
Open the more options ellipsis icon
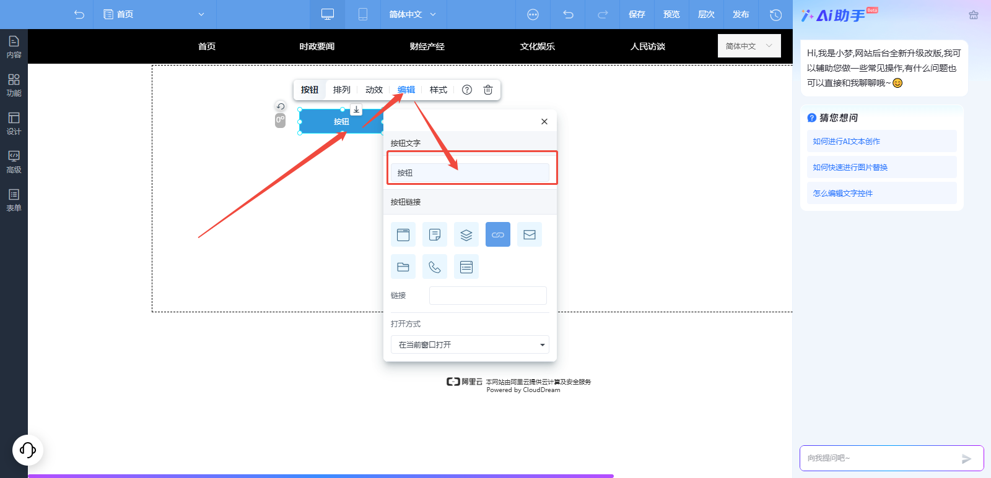pyautogui.click(x=533, y=14)
